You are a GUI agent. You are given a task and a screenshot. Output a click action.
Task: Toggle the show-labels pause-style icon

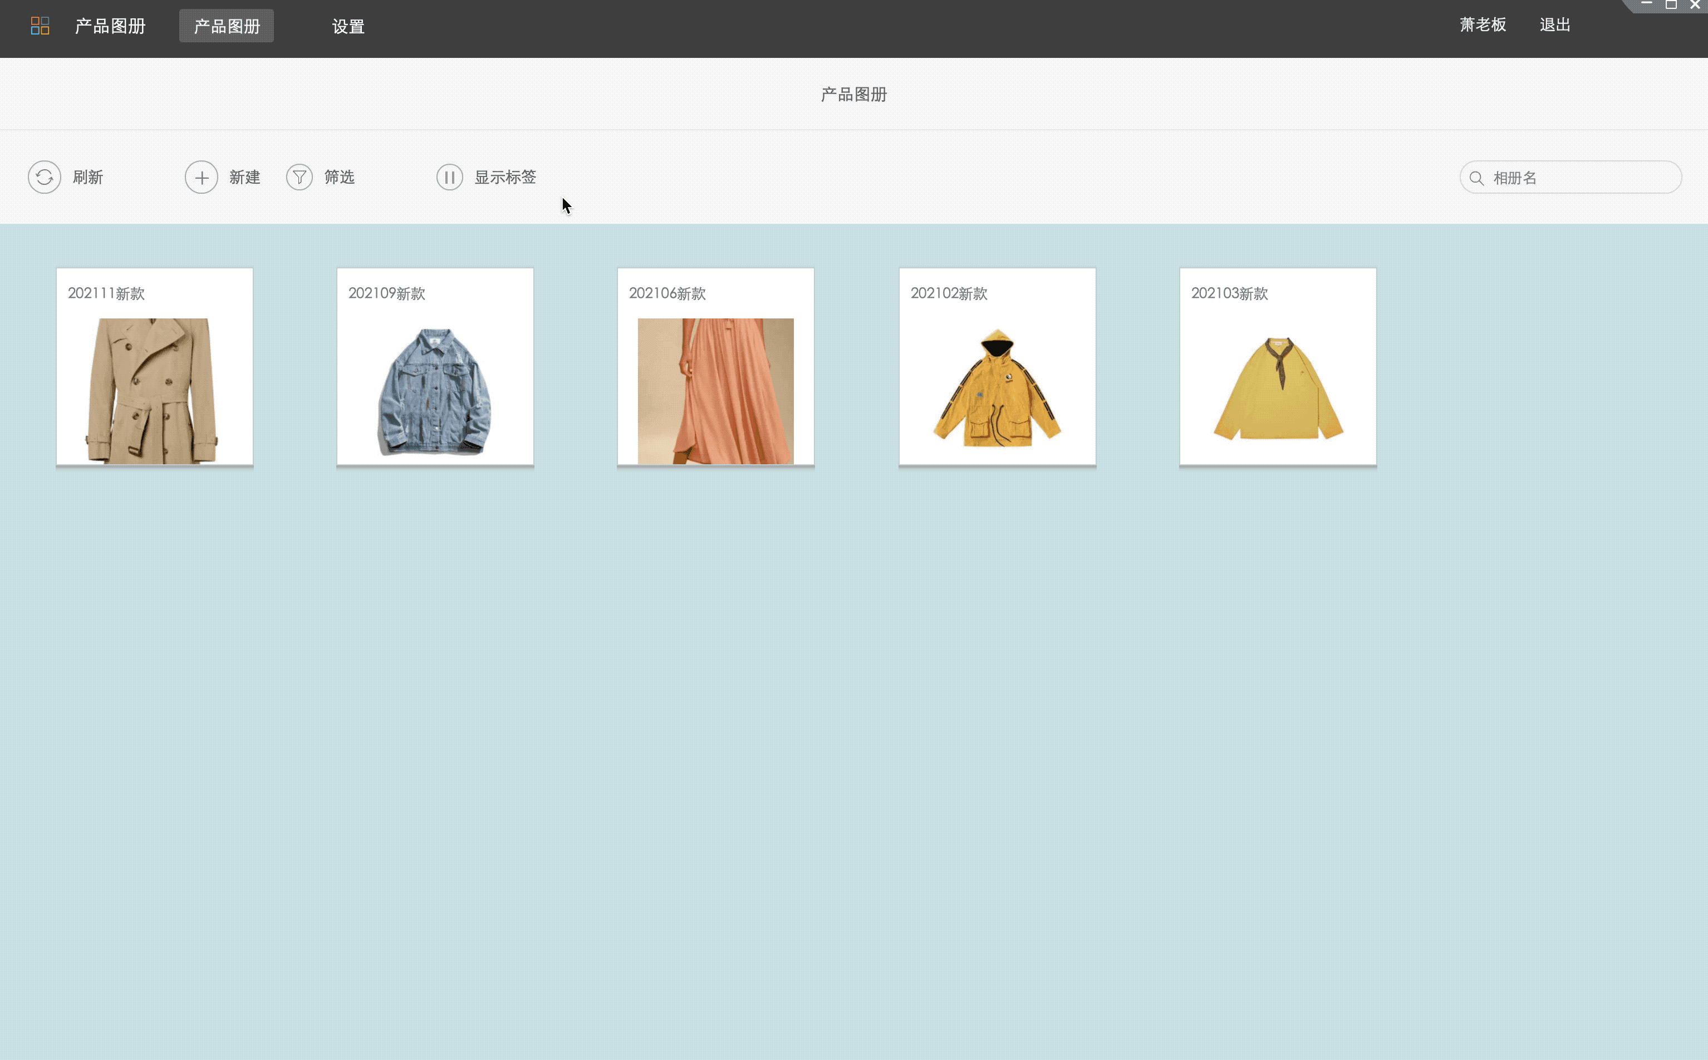tap(450, 178)
